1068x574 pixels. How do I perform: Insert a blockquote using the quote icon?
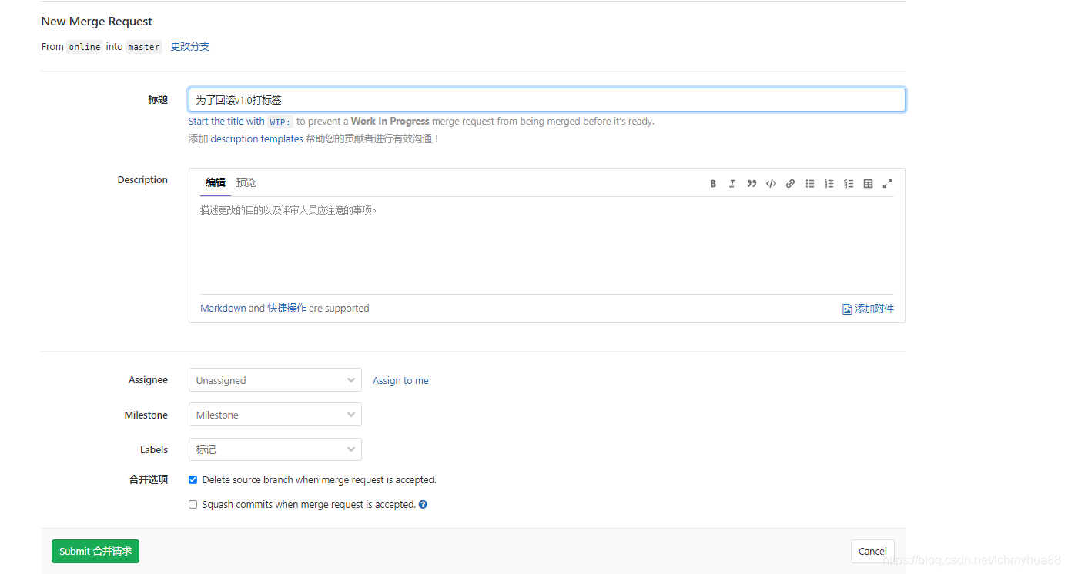point(752,183)
